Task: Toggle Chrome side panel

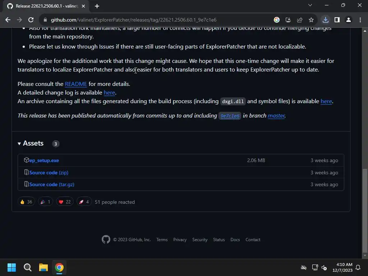Action: pyautogui.click(x=337, y=20)
